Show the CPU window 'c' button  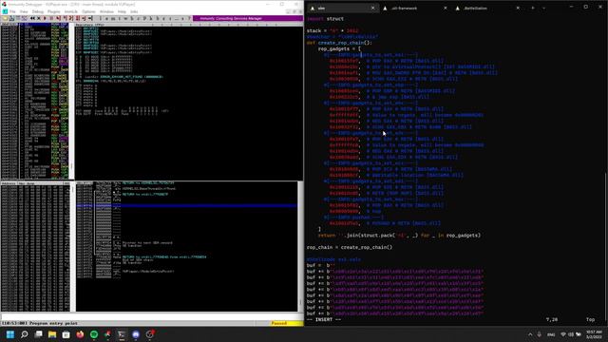pyautogui.click(x=138, y=18)
